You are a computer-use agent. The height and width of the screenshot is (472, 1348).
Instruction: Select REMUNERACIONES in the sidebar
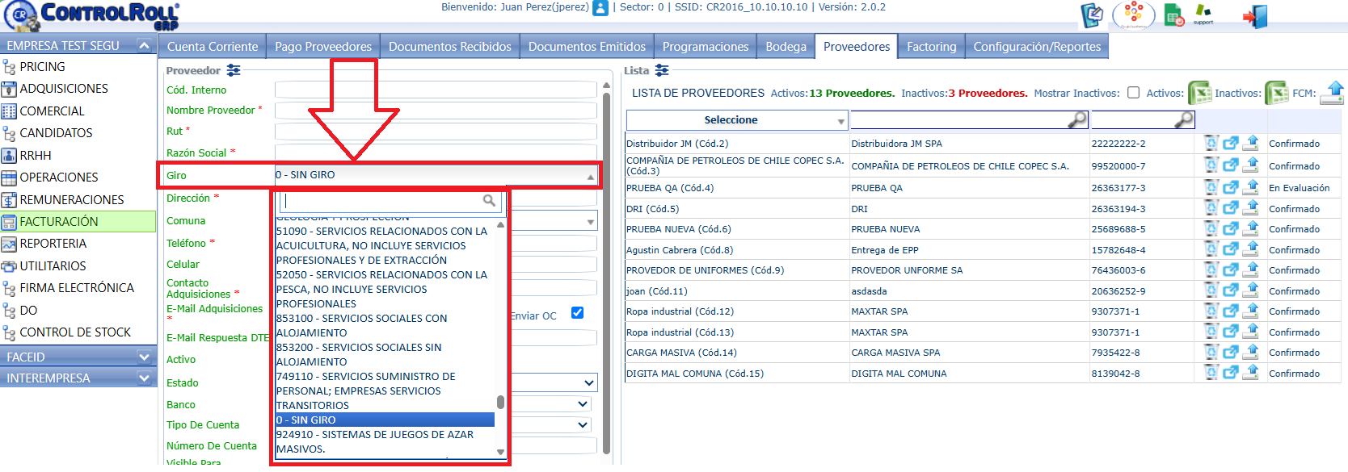(x=72, y=200)
